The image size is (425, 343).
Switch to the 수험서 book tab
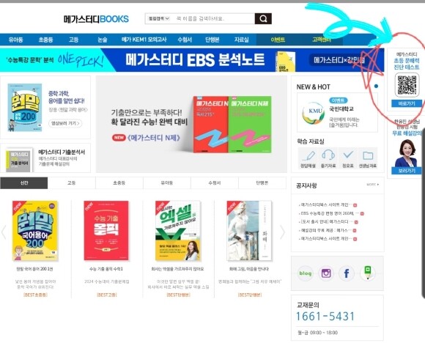215,183
